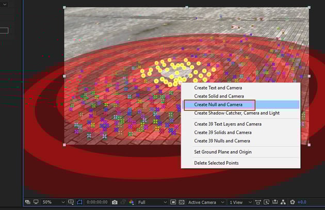Open the Composition Flowchart icon
325x210 pixels.
click(x=283, y=202)
